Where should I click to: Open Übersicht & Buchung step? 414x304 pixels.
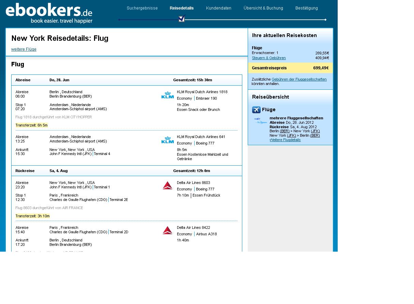pos(263,8)
